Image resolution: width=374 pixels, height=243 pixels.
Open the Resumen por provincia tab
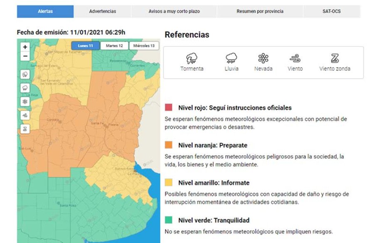point(260,12)
